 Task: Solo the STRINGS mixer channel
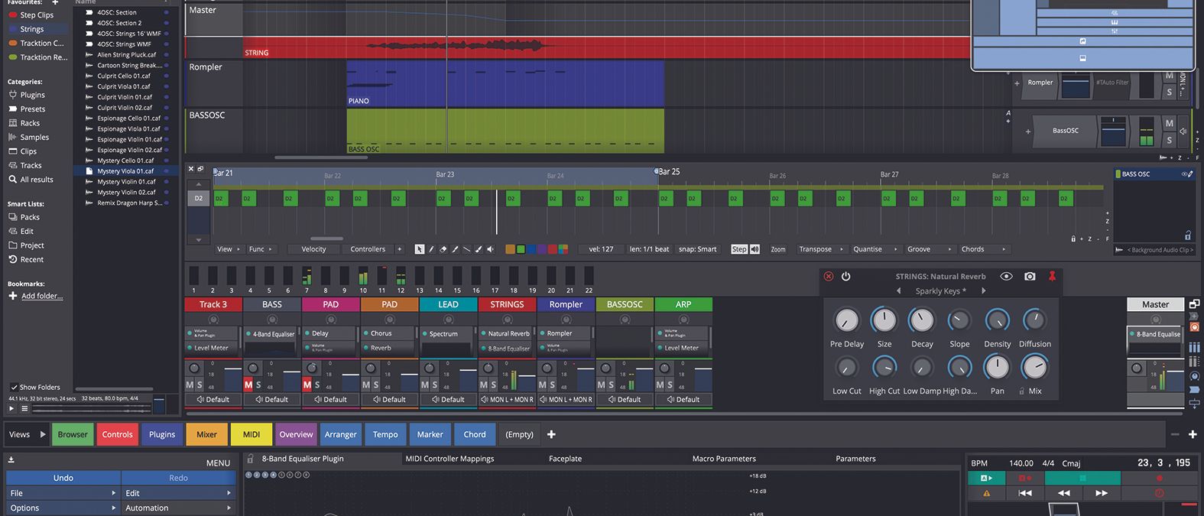coord(493,385)
